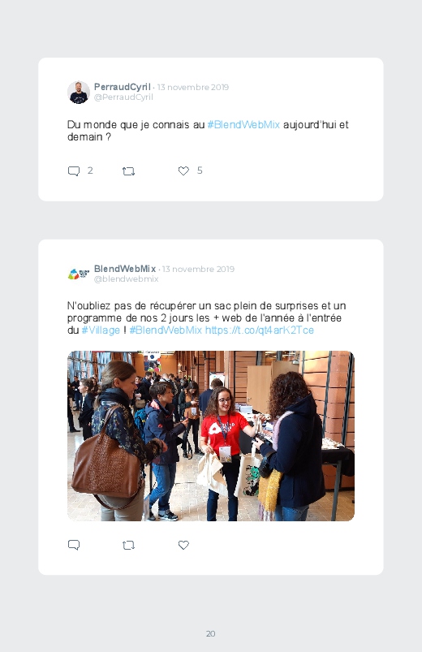Click the retweet icon on PerraudCyril's tweet
Screen dimensions: 422x652
[128, 171]
